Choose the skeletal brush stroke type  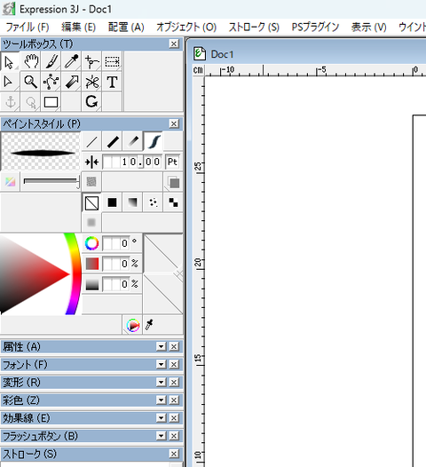click(x=153, y=142)
